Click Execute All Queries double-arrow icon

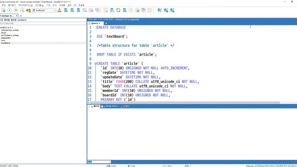pos(16,10)
